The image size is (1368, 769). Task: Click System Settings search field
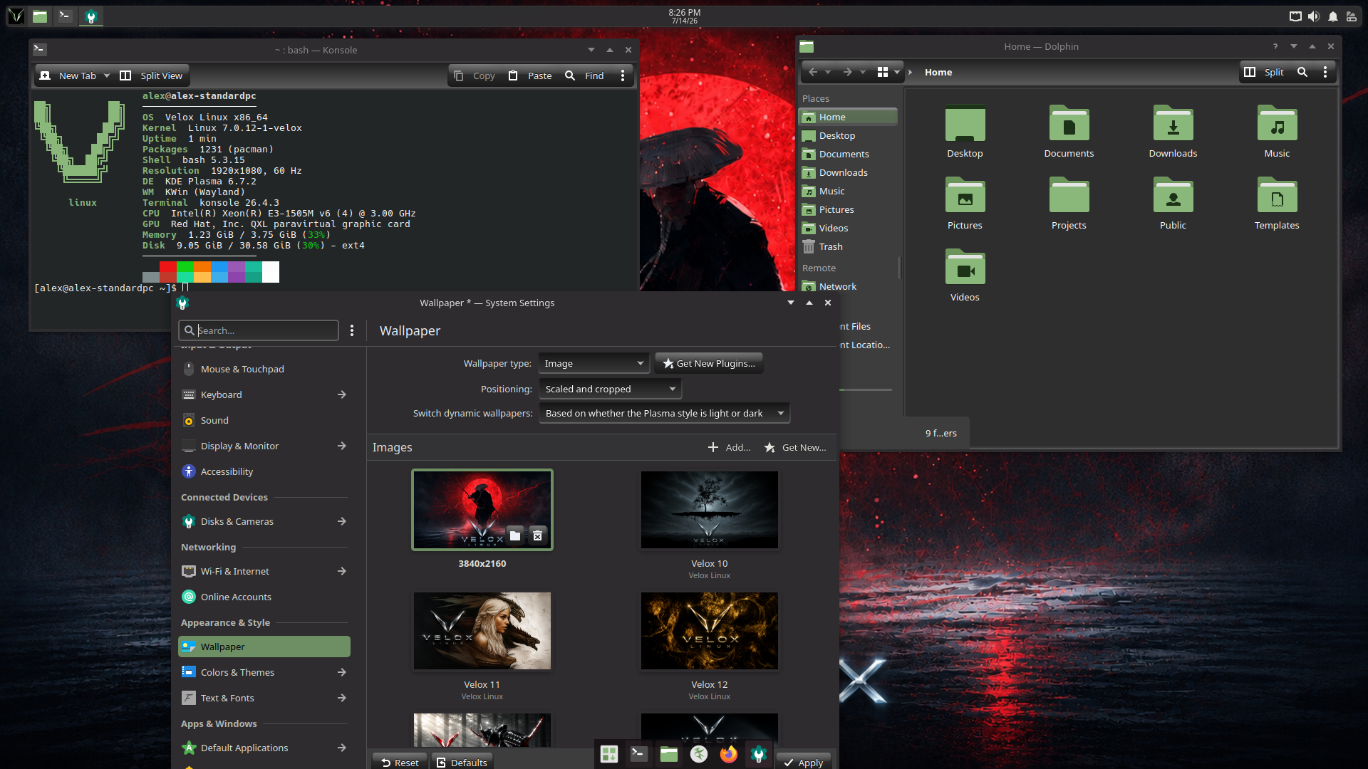[x=259, y=330]
